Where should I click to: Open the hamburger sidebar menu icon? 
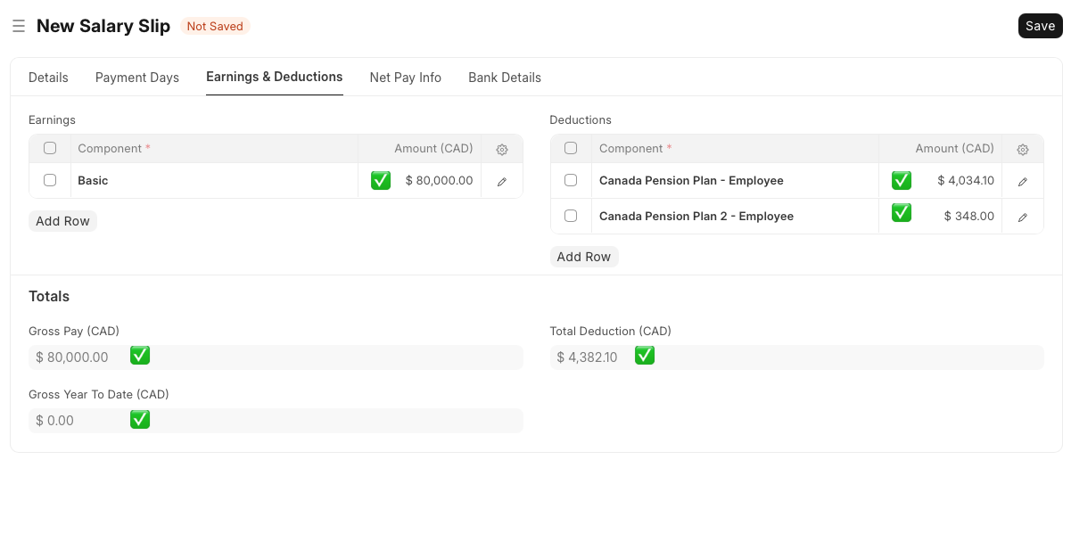18,27
